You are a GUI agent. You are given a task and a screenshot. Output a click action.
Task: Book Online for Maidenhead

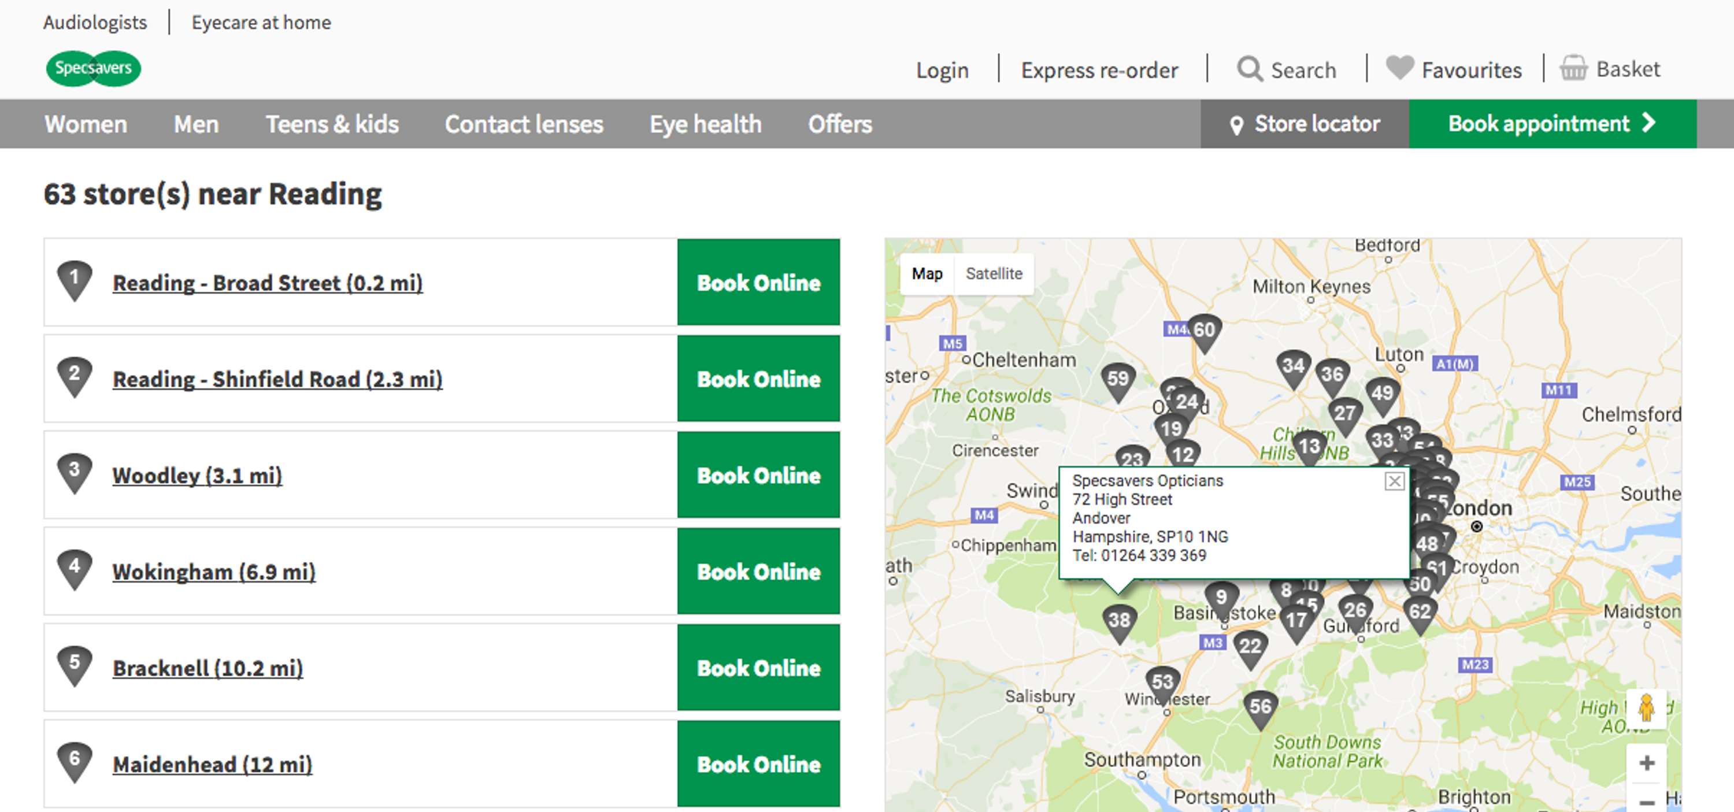point(758,763)
